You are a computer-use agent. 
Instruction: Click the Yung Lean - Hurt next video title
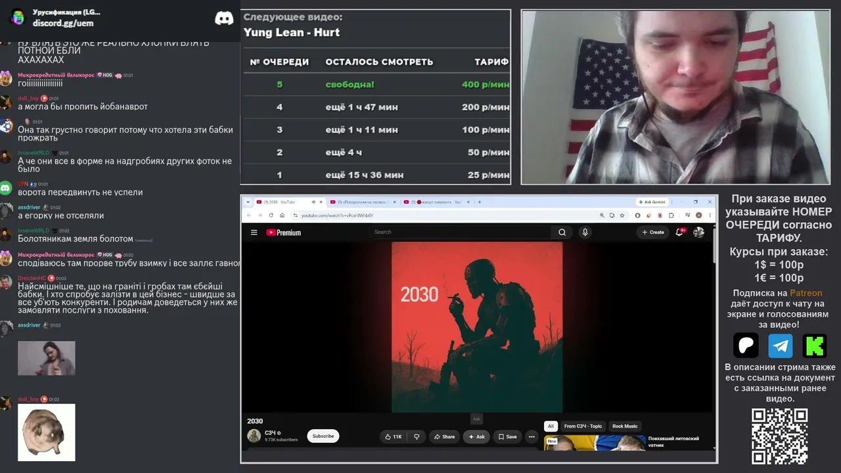tap(292, 32)
